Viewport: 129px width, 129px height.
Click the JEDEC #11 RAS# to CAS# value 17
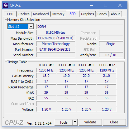[86, 81]
